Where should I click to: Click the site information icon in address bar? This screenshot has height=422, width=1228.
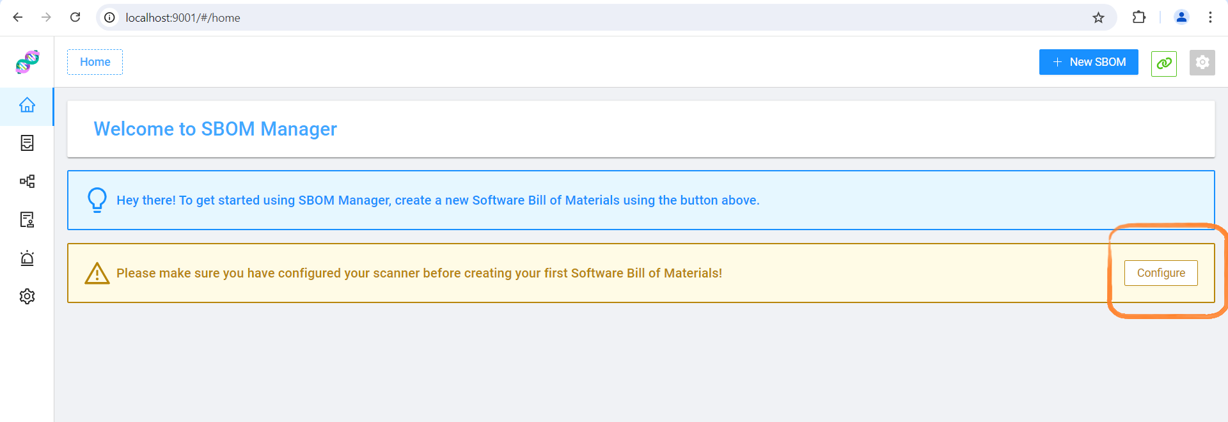[110, 17]
